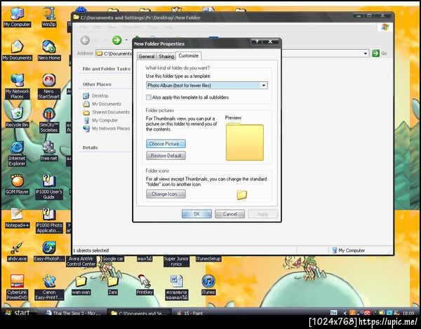421x329 pixels.
Task: Open My Network Places link in Other Places
Action: [x=107, y=128]
